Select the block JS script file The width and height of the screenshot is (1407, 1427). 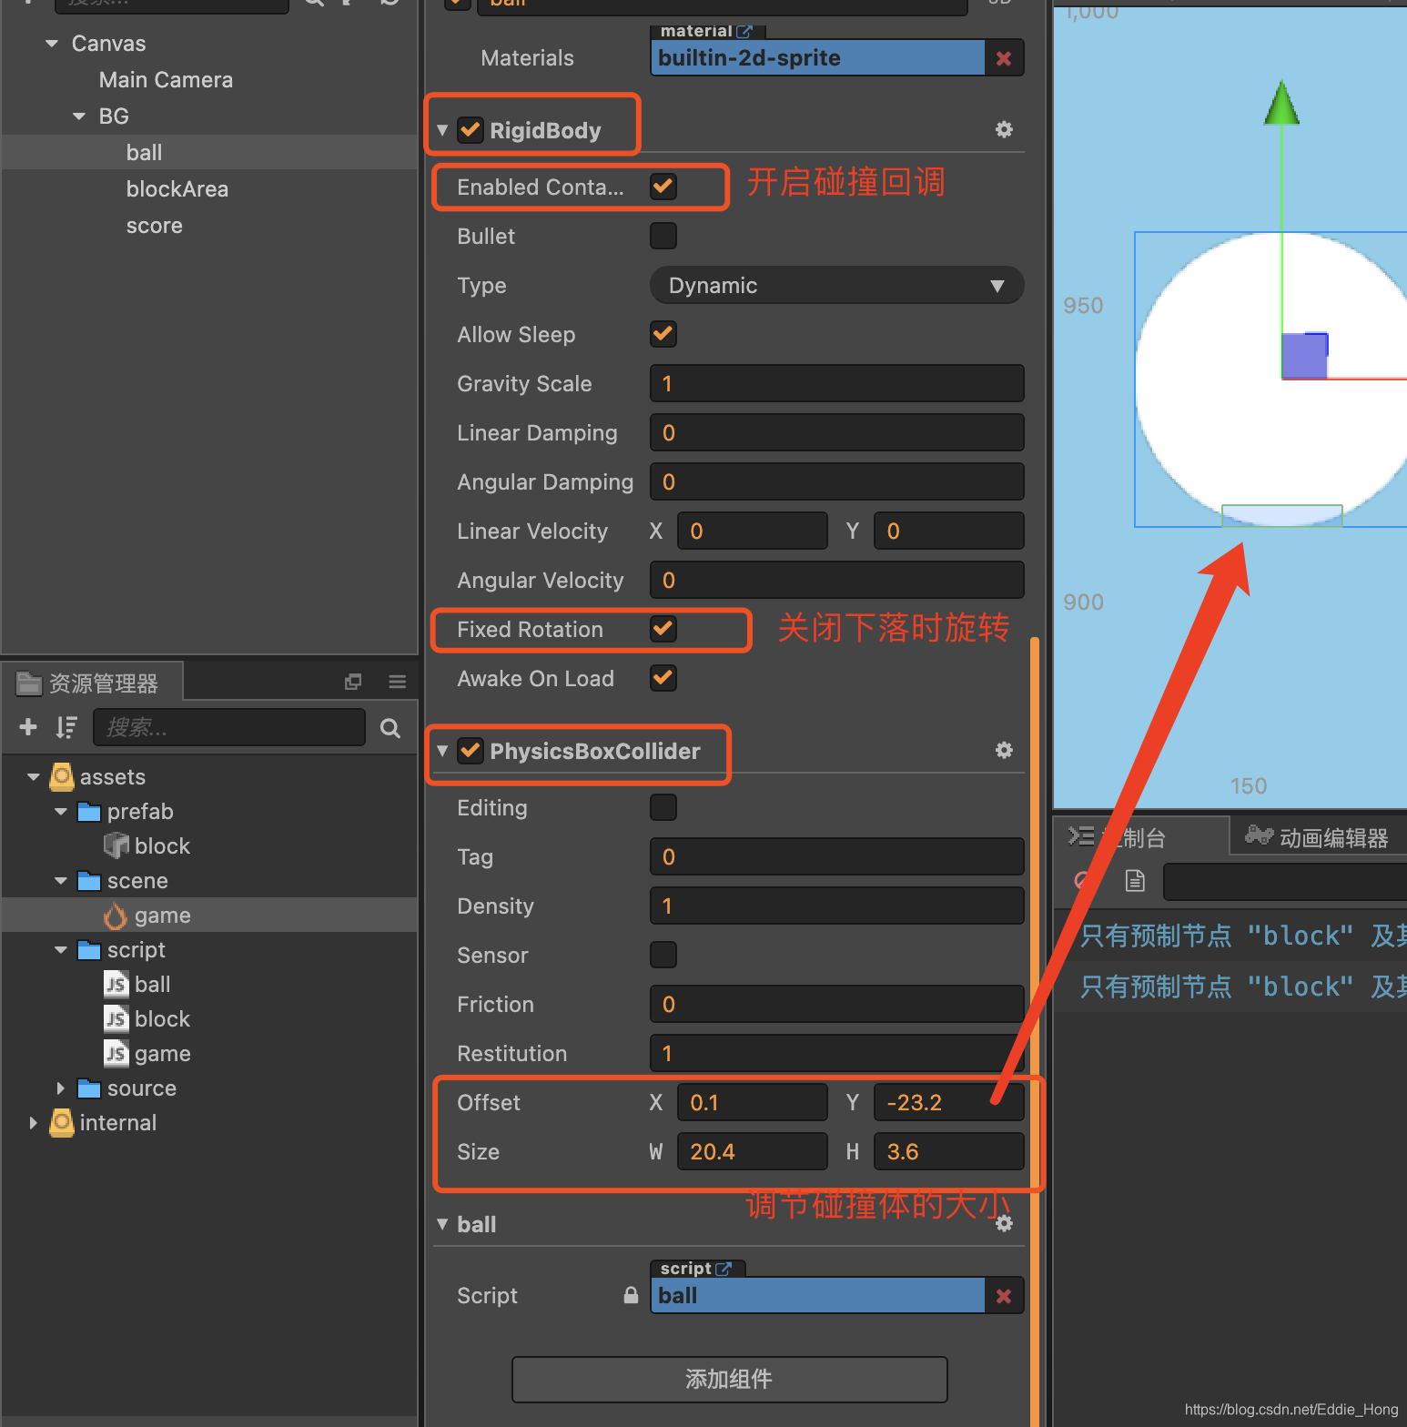[x=147, y=1019]
